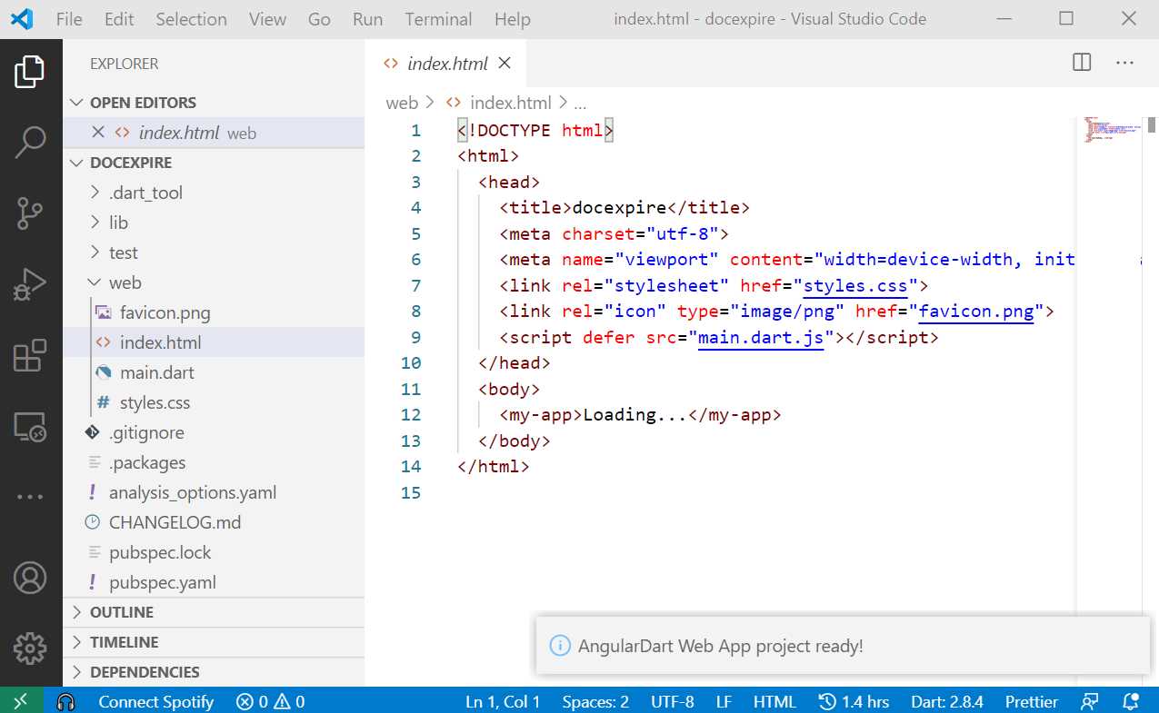Change the UTF-8 encoding setting
This screenshot has width=1159, height=713.
click(672, 700)
